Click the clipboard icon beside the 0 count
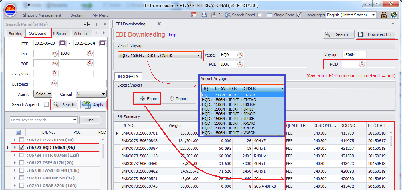The width and height of the screenshot is (402, 190). point(214,15)
